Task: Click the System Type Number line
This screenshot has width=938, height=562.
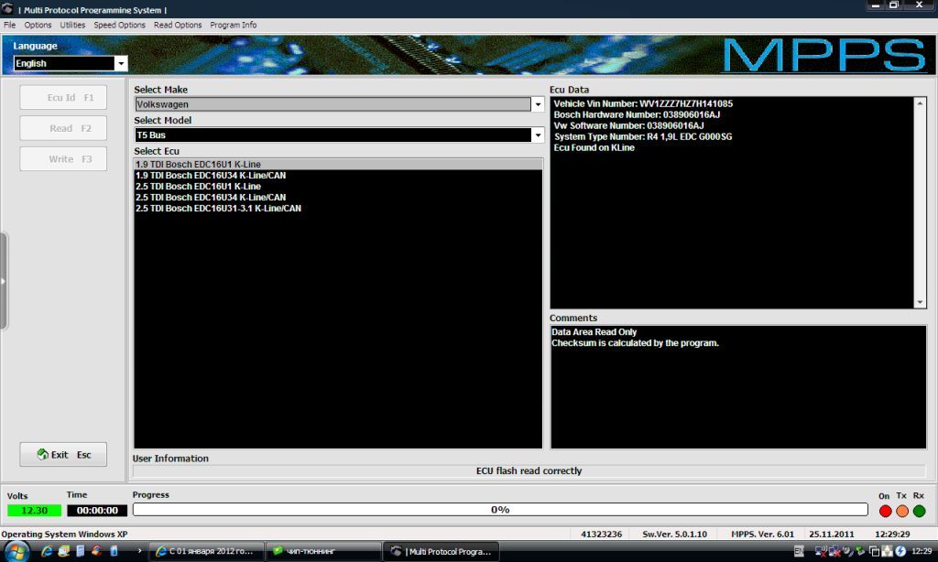Action: [x=642, y=137]
